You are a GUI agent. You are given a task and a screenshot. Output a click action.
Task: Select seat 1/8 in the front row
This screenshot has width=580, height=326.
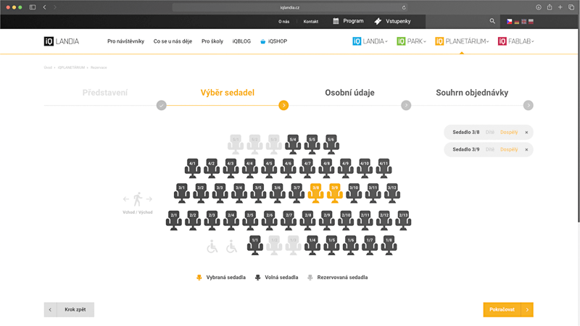click(x=388, y=243)
